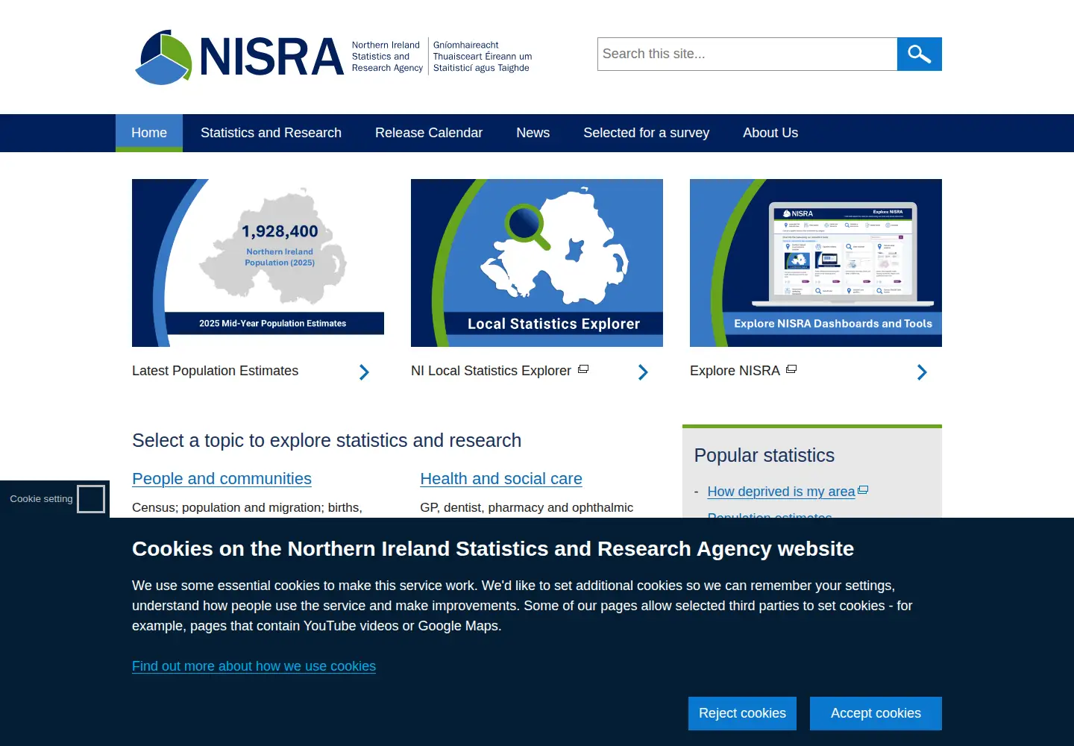Open the Release Calendar menu item
This screenshot has height=746, width=1074.
pyautogui.click(x=429, y=133)
